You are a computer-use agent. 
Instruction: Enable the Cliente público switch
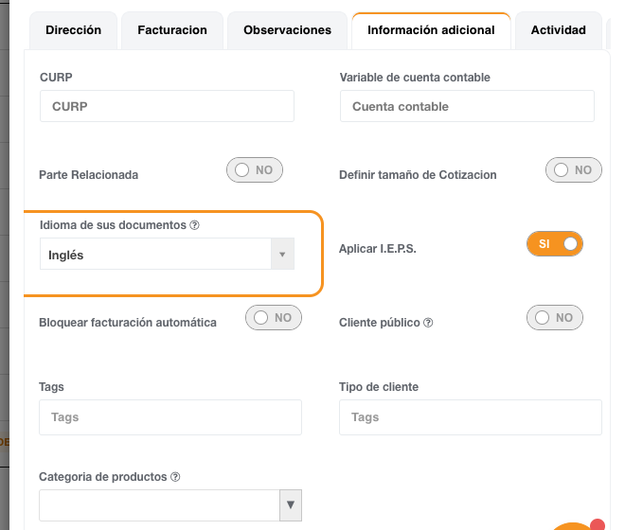pyautogui.click(x=555, y=318)
